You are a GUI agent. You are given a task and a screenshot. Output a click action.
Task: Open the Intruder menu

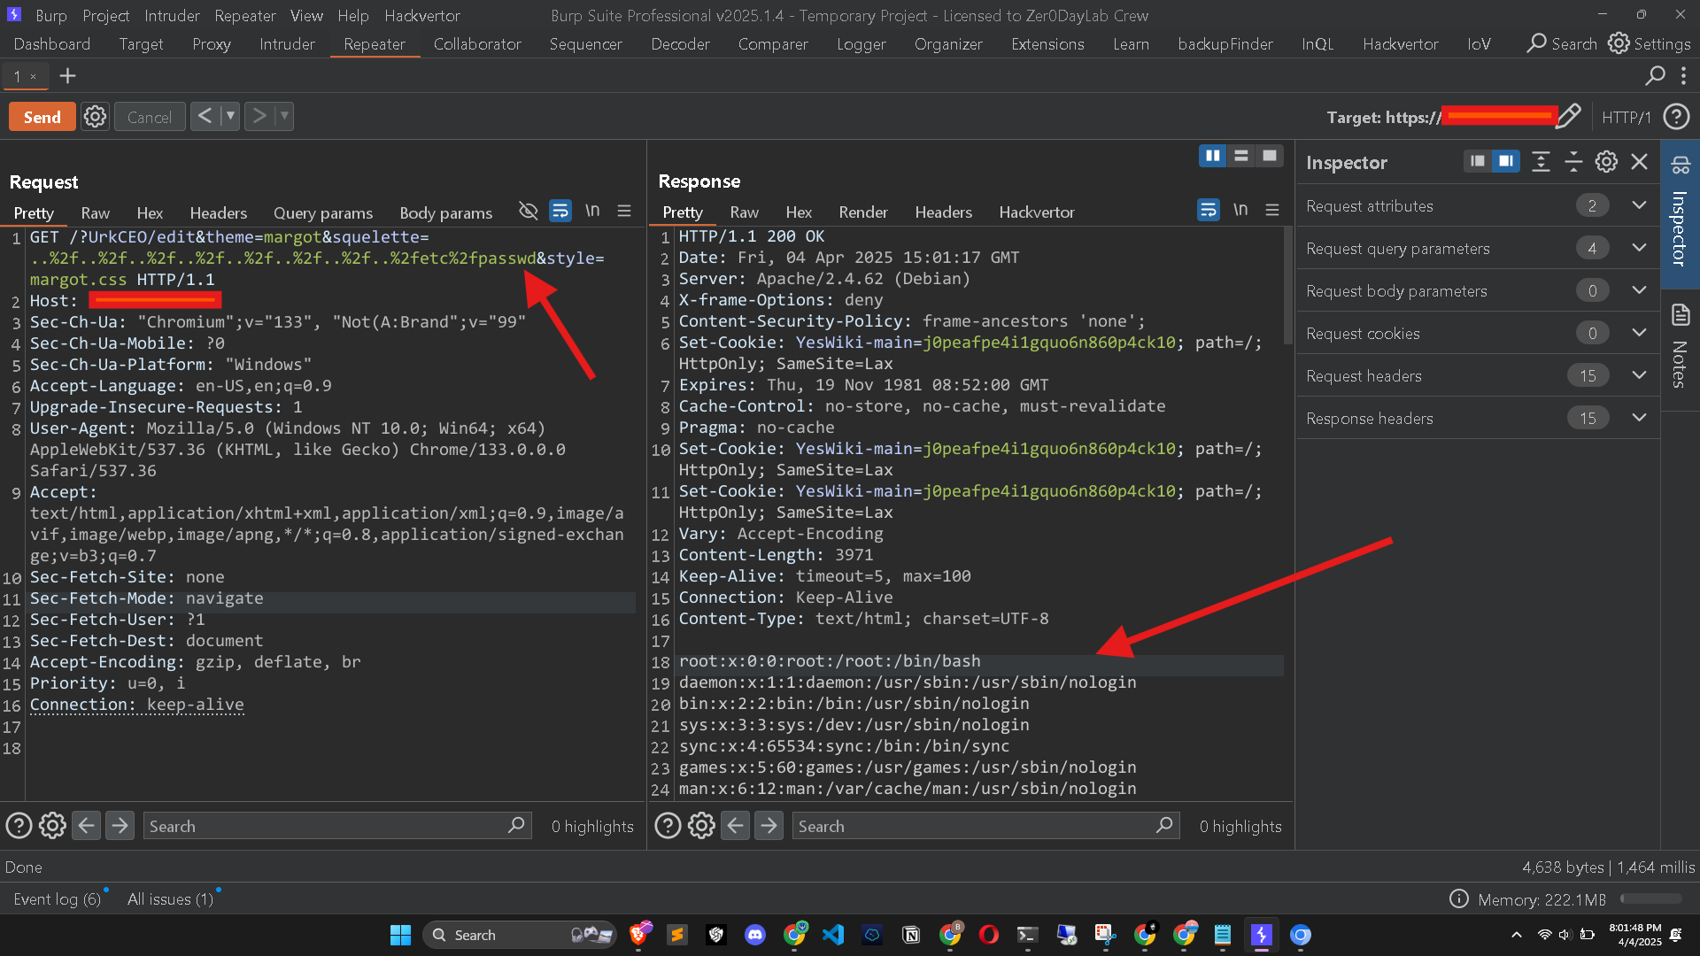point(172,15)
